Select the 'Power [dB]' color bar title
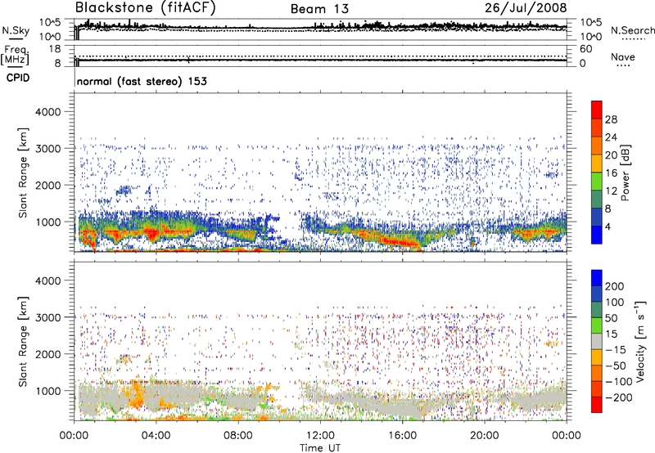The width and height of the screenshot is (655, 453). 626,173
